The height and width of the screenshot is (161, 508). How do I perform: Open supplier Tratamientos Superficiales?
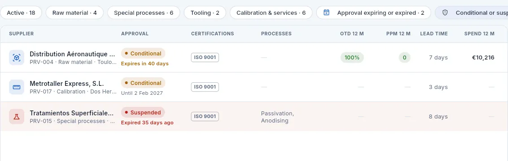click(x=72, y=113)
